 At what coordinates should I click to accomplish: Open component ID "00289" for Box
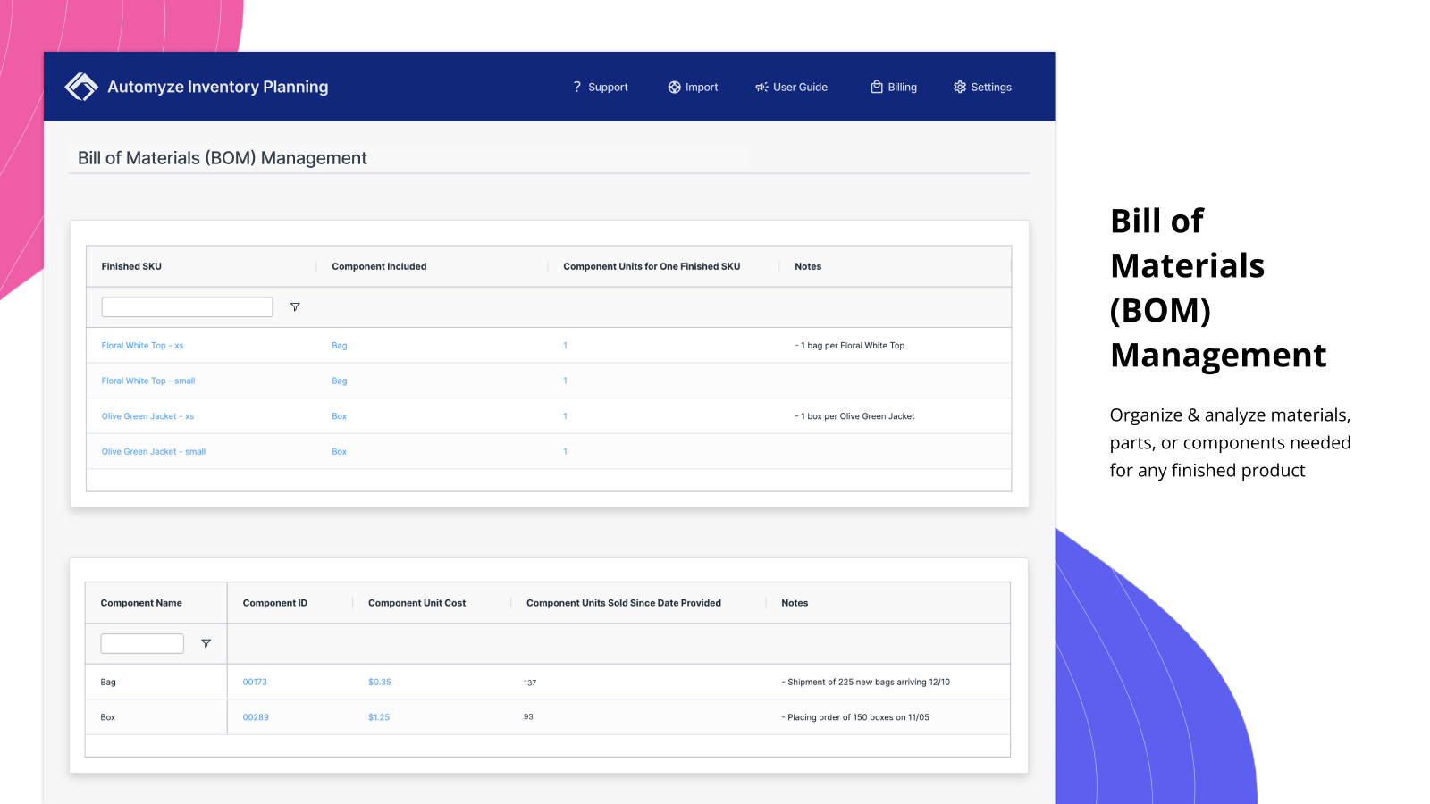(256, 716)
